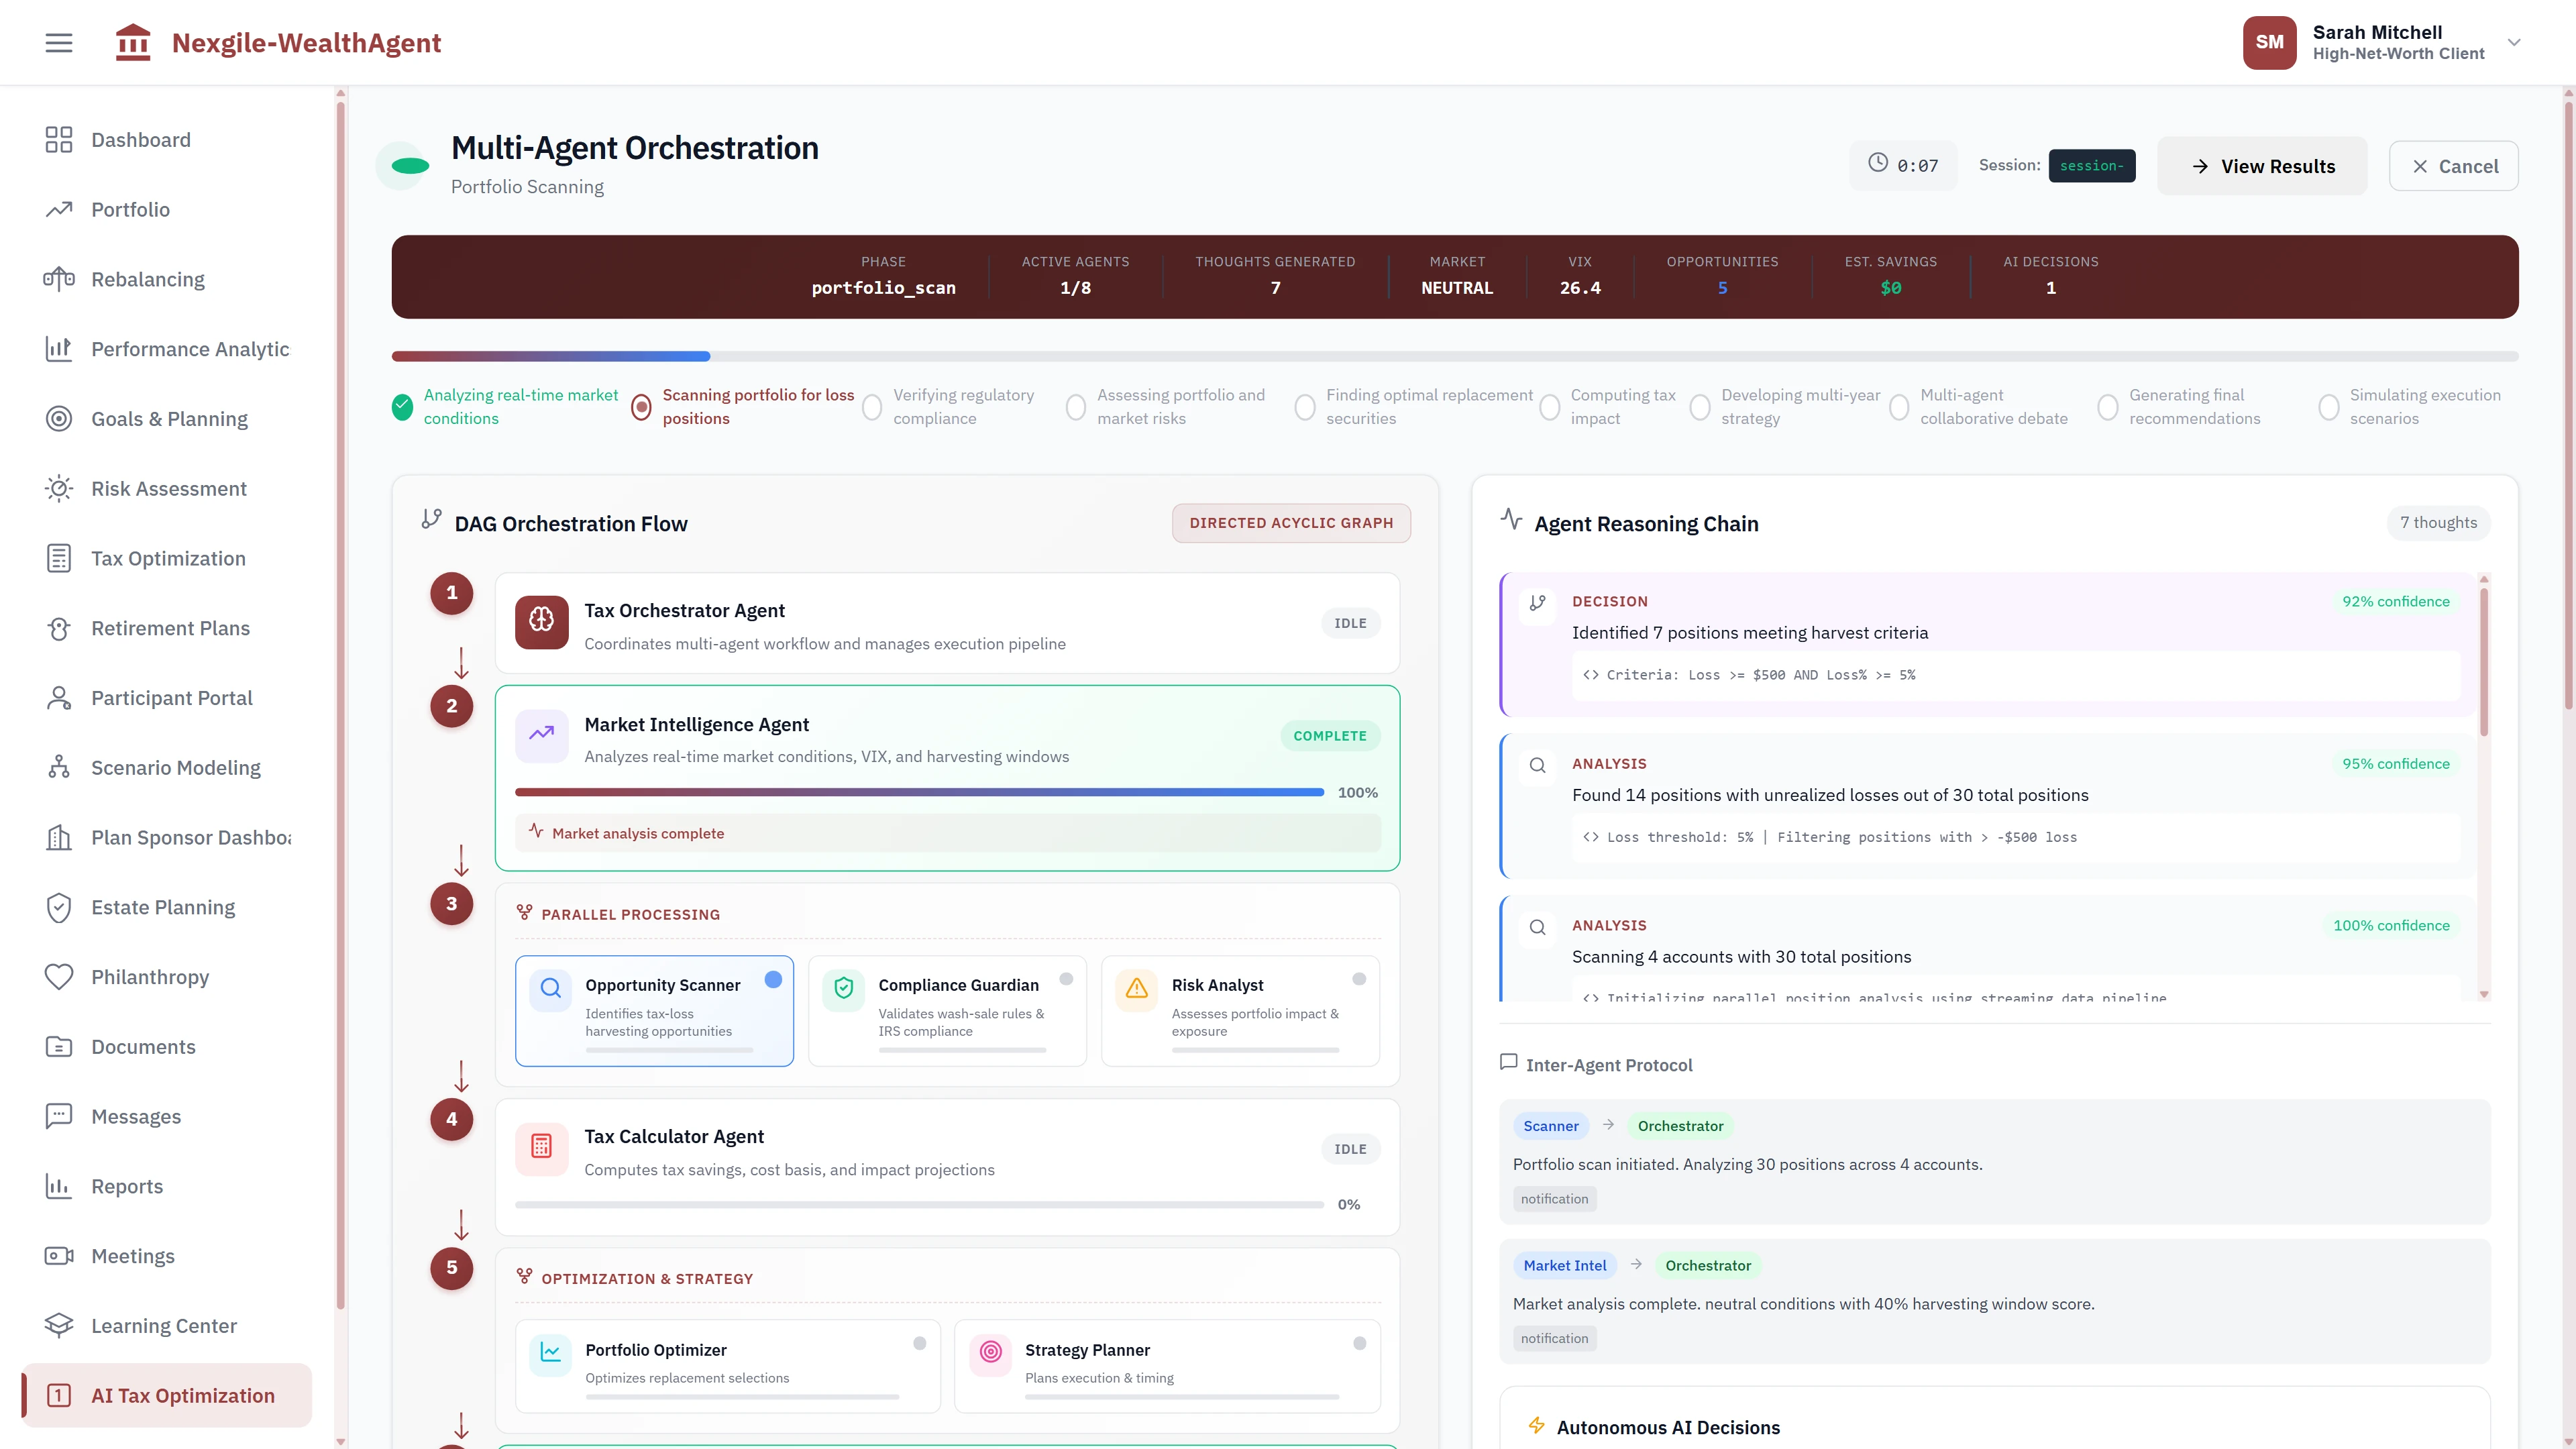This screenshot has height=1449, width=2576.
Task: Select the Verifying regulatory compliance step
Action: (x=871, y=407)
